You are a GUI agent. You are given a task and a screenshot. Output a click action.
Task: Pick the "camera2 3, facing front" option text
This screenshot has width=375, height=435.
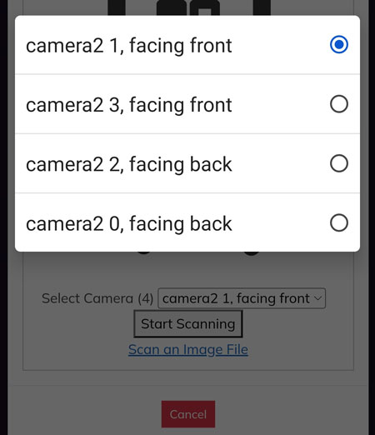(x=129, y=105)
